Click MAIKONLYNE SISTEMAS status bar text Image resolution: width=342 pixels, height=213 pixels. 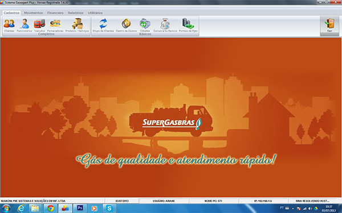click(33, 201)
